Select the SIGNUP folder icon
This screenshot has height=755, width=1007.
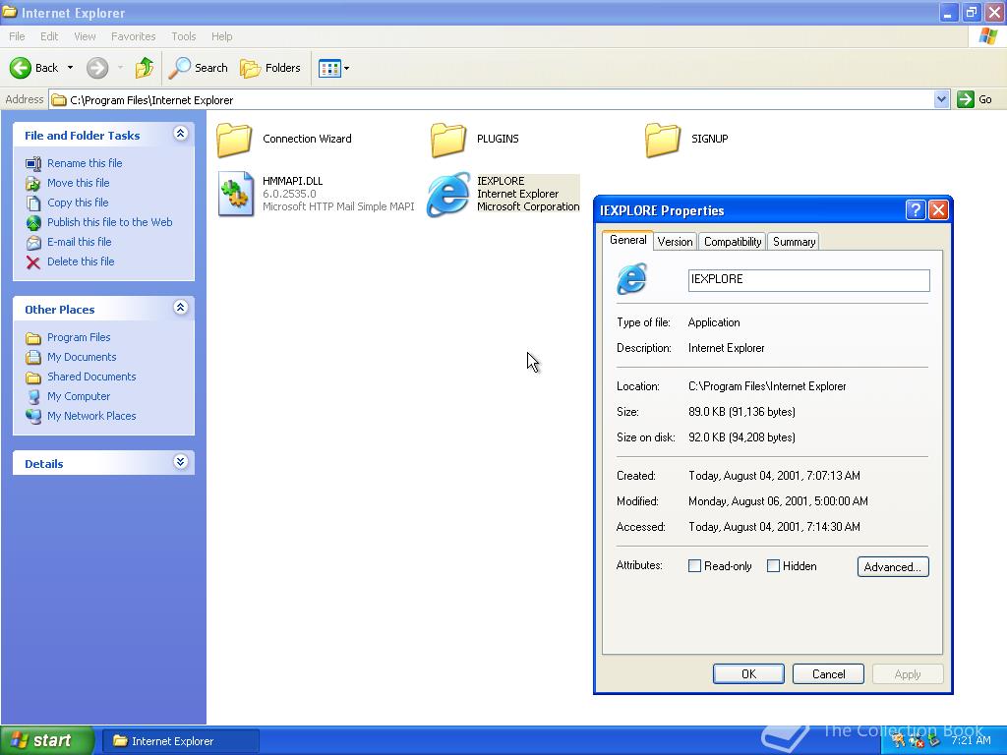[663, 140]
